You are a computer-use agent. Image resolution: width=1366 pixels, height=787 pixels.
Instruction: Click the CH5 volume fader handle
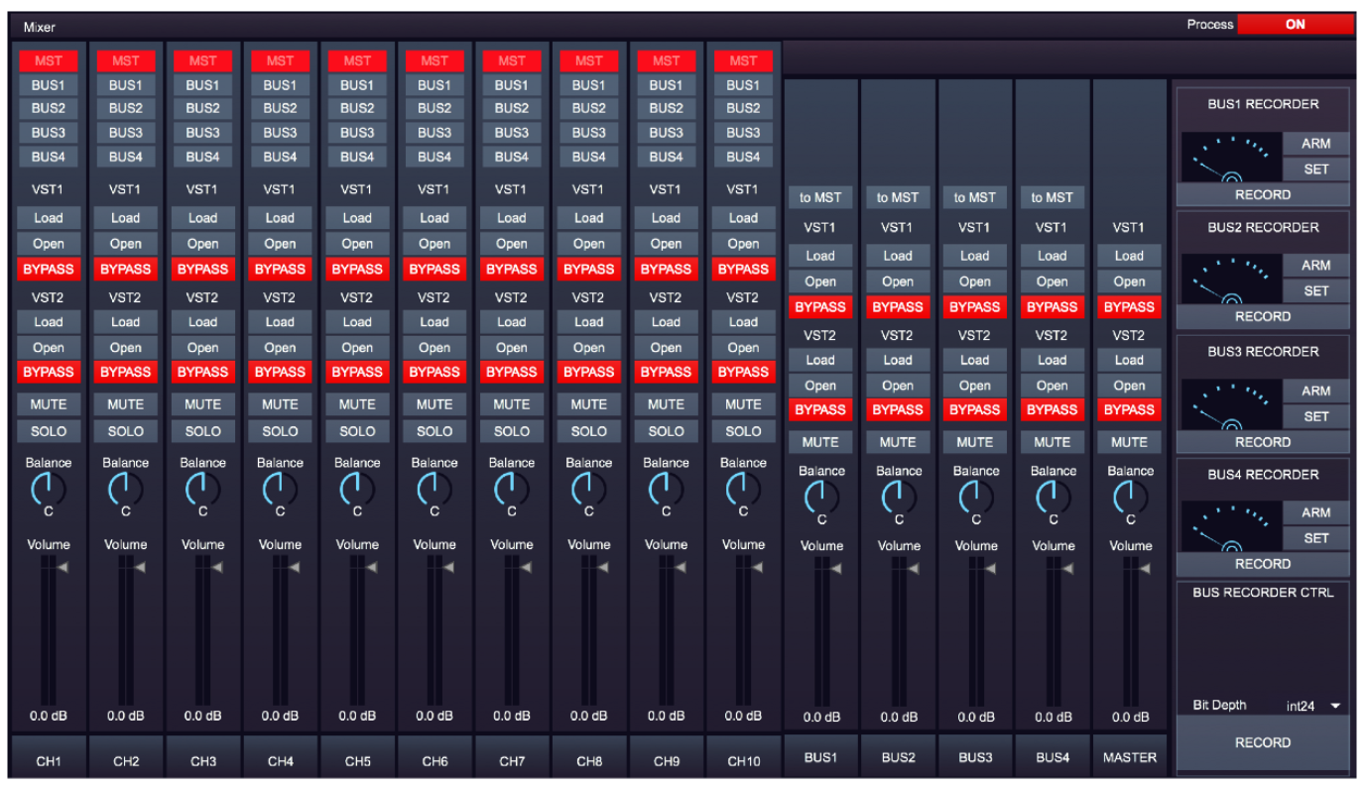(372, 567)
